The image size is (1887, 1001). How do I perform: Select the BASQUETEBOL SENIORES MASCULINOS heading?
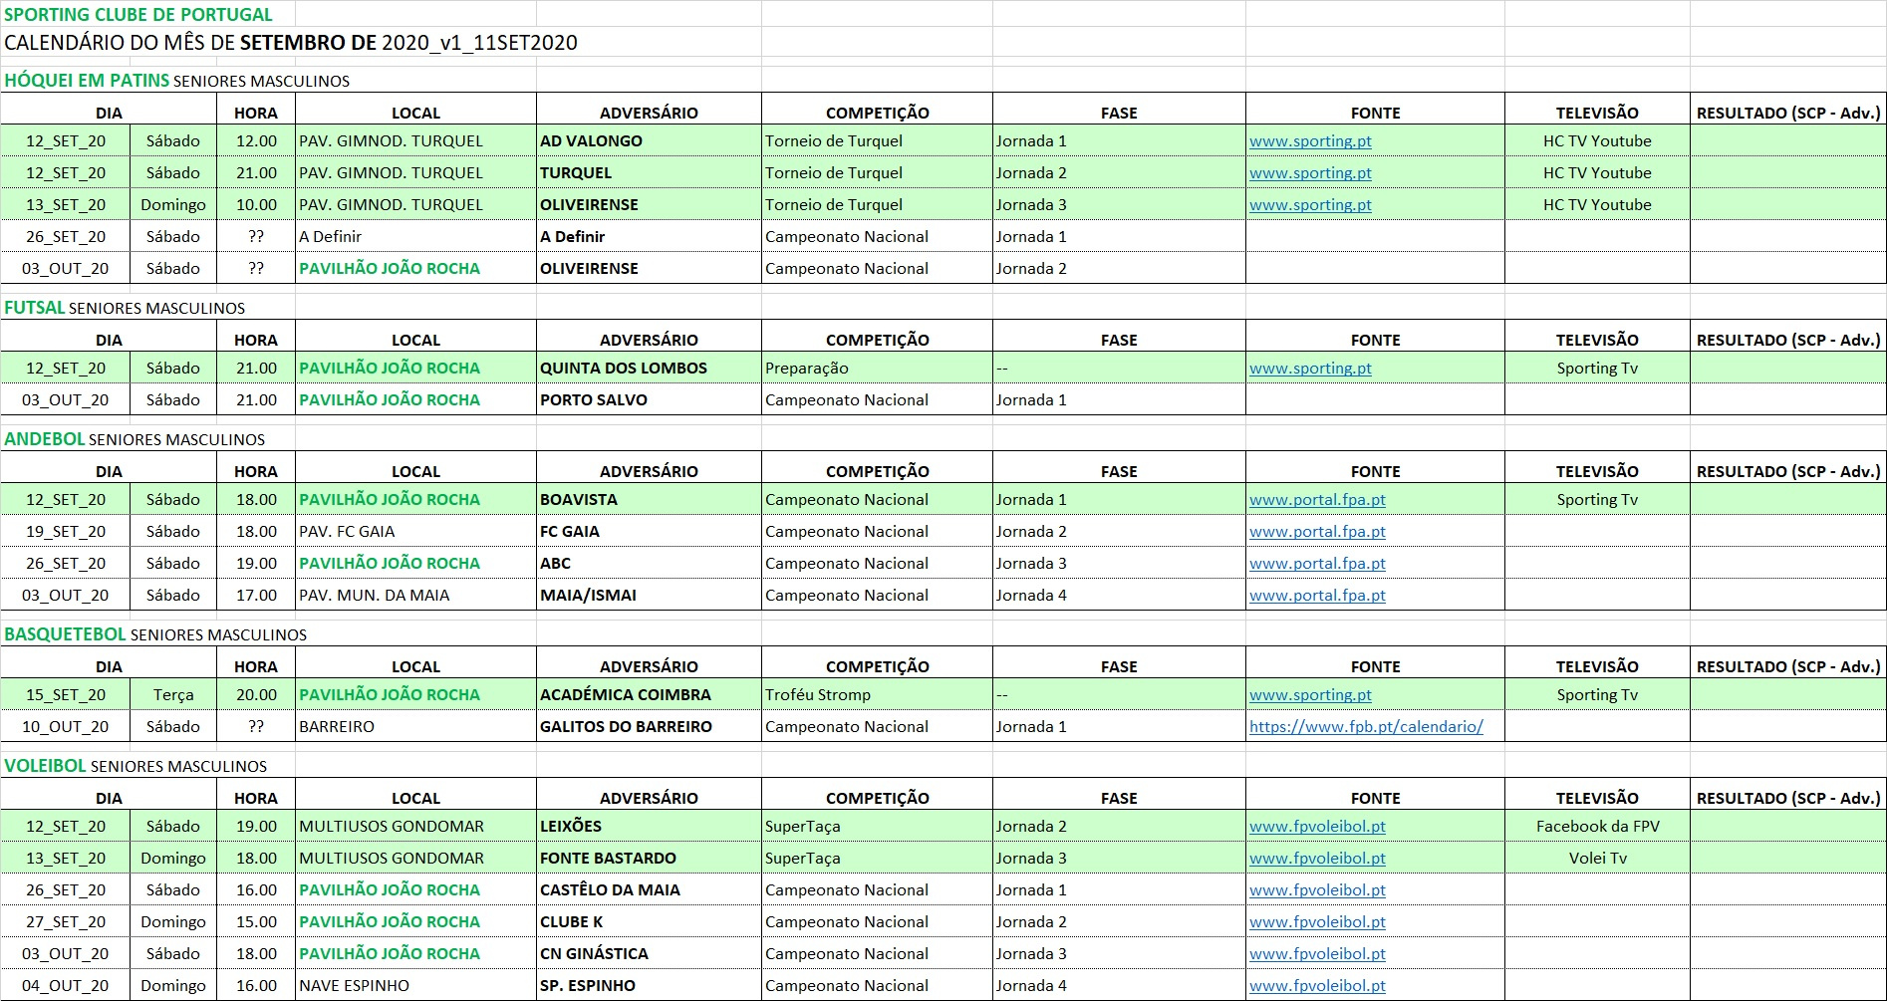click(x=155, y=634)
